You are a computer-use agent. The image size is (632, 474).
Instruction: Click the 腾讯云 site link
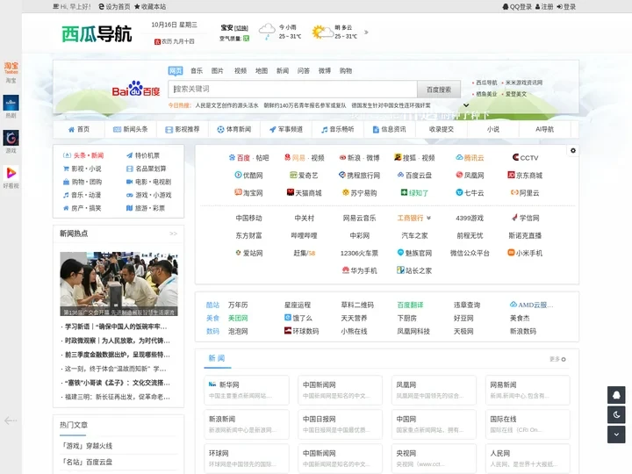click(470, 158)
